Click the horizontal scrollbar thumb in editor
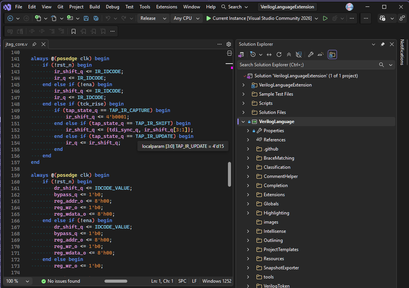 [116, 281]
